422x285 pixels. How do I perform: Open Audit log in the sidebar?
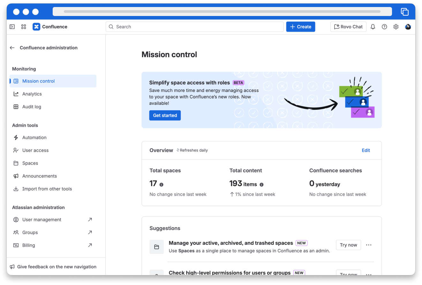tap(32, 107)
